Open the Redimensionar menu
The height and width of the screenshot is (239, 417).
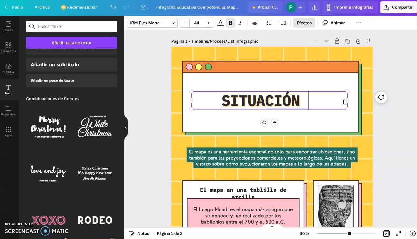79,7
